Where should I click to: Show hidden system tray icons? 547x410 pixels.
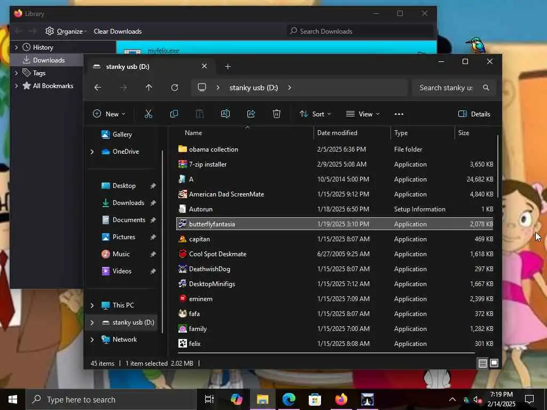452,399
